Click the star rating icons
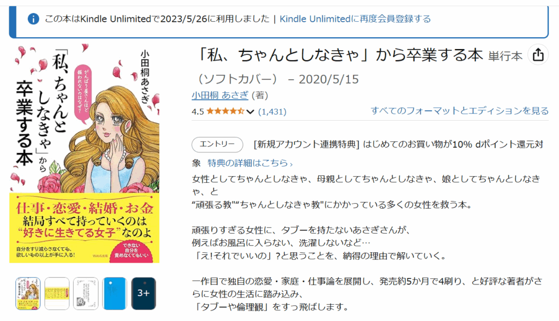Image resolution: width=559 pixels, height=321 pixels. point(225,111)
